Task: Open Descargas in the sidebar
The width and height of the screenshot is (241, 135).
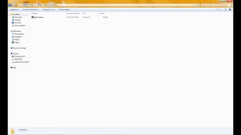Action: click(x=18, y=17)
